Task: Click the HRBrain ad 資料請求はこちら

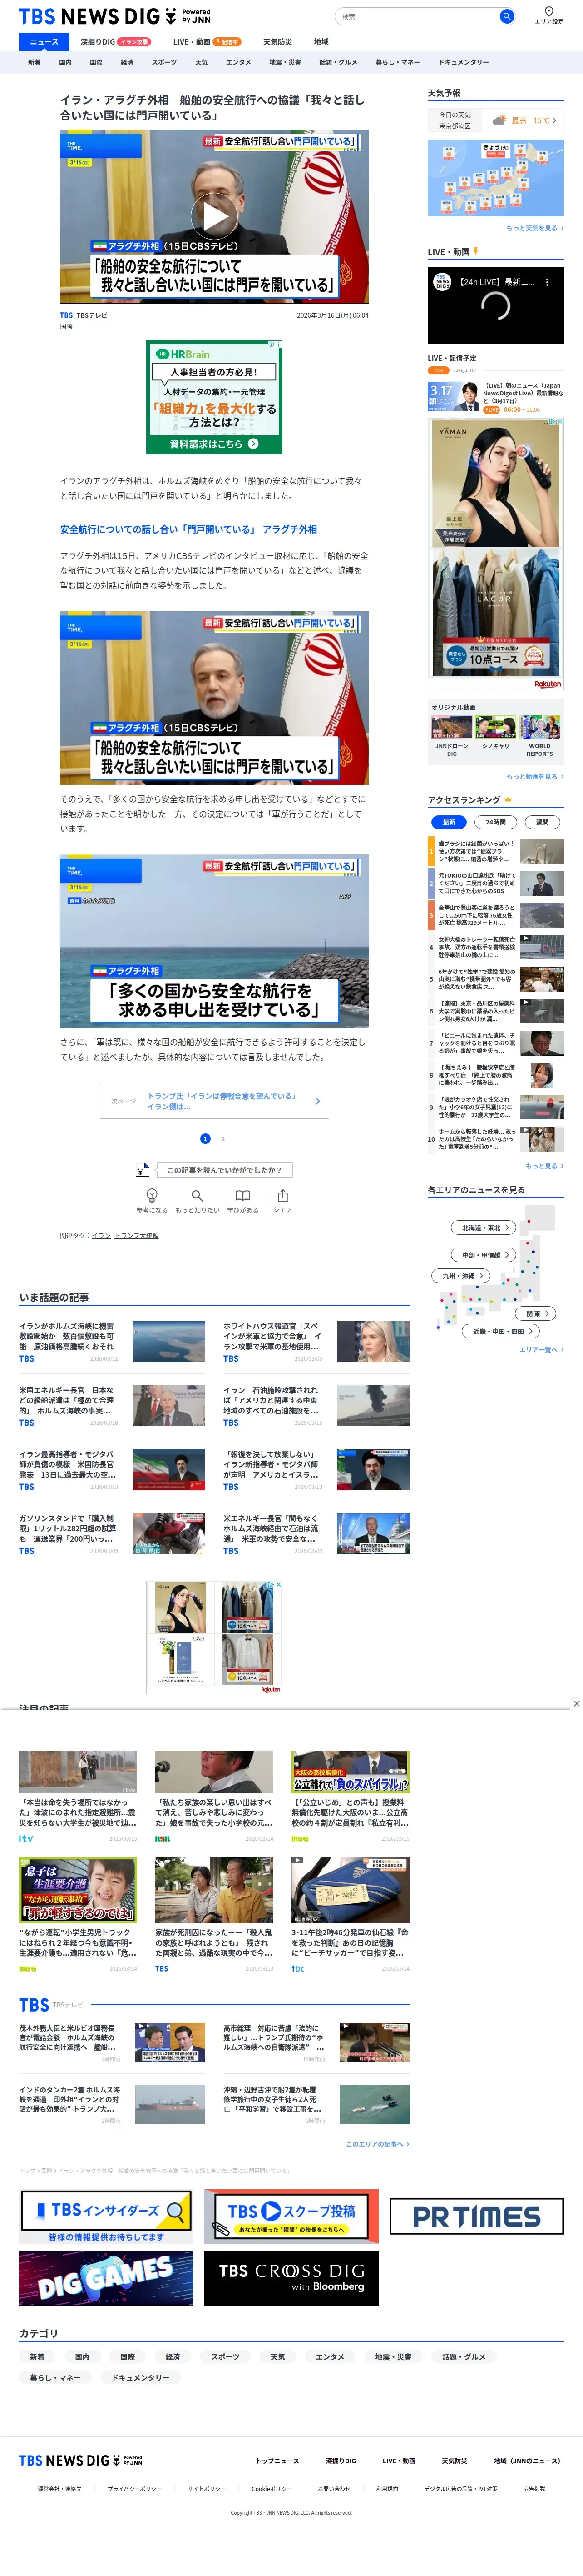Action: click(214, 444)
